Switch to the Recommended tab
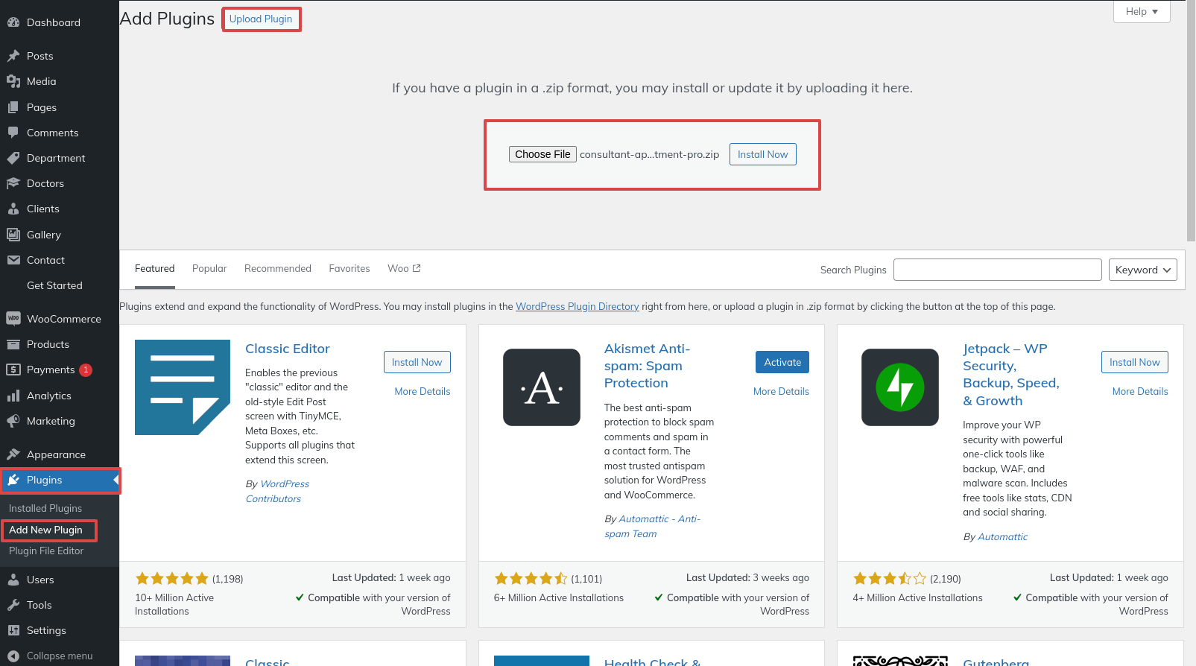 pyautogui.click(x=278, y=269)
